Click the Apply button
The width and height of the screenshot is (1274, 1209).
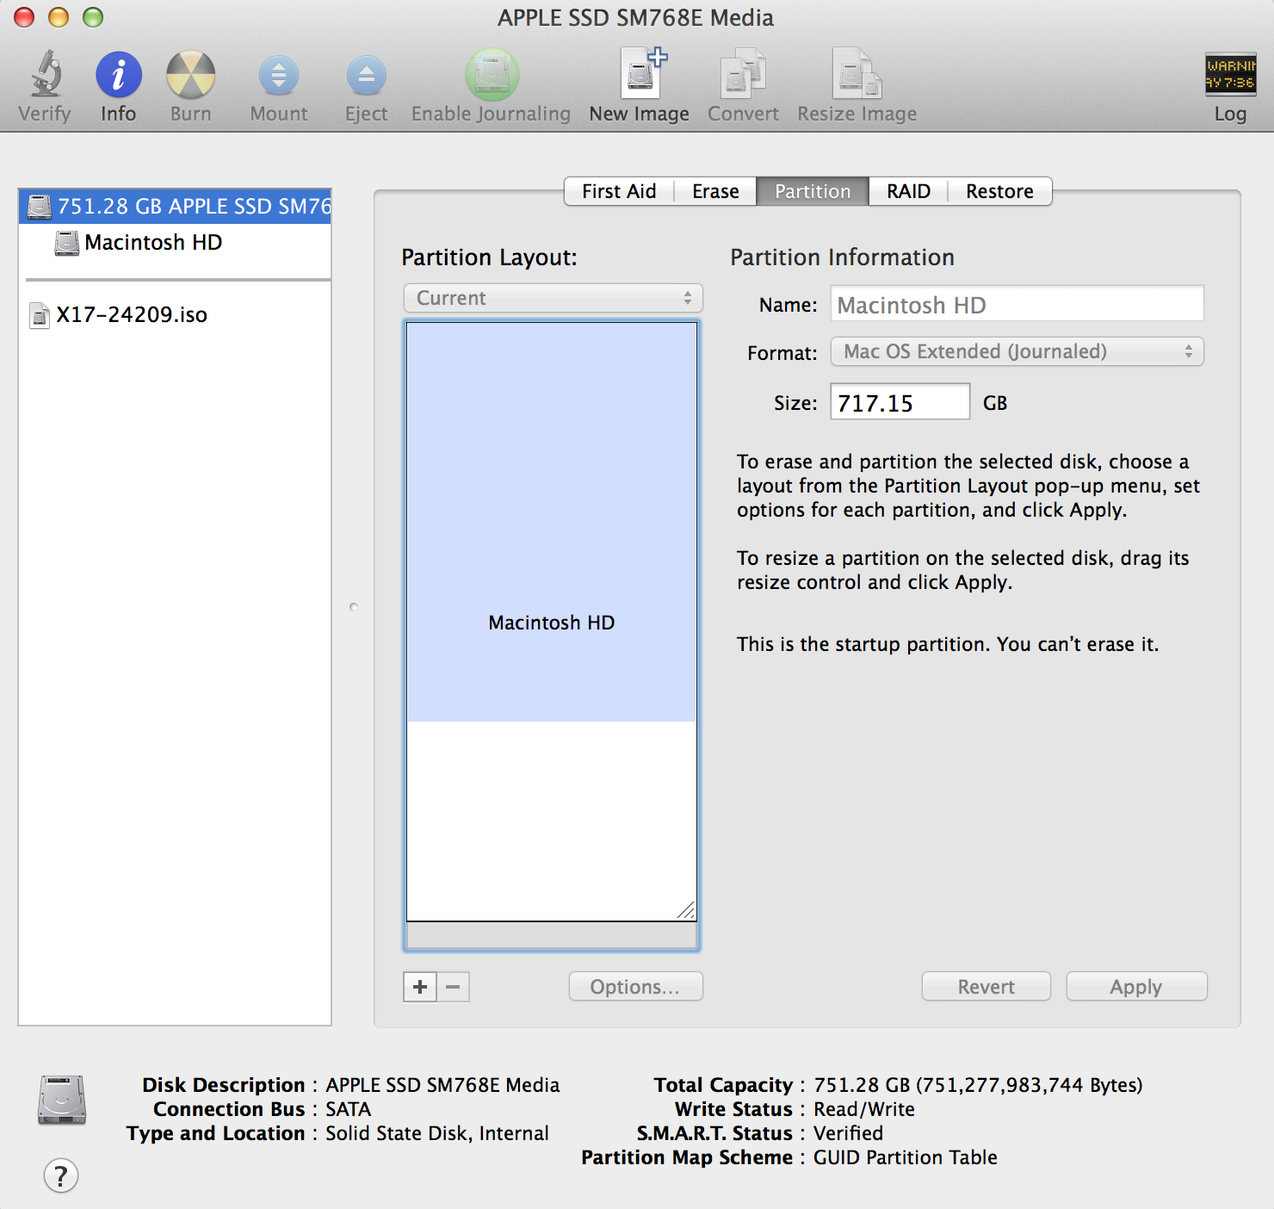[x=1136, y=987]
